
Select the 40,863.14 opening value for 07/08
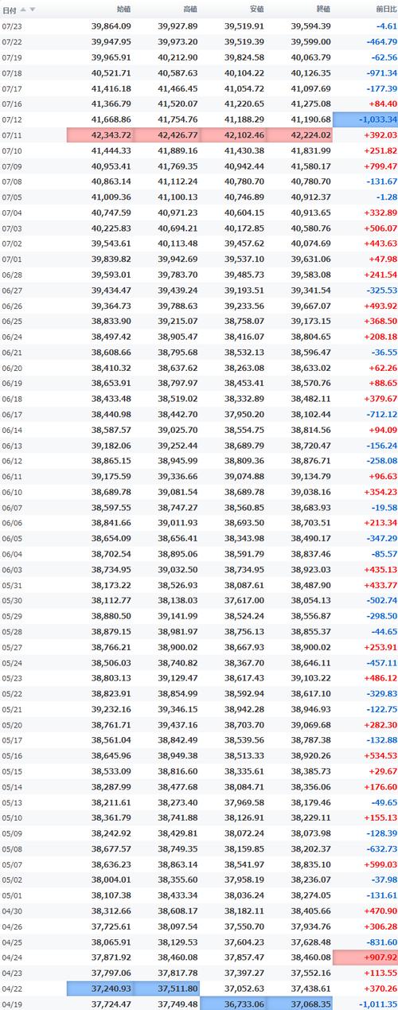click(x=111, y=181)
